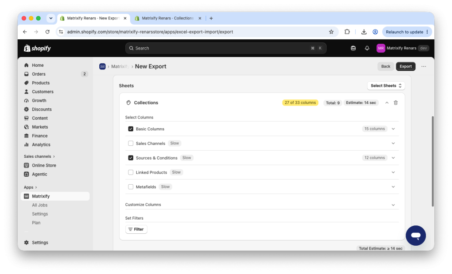452x274 pixels.
Task: Expand Metafields group chevron
Action: click(x=393, y=187)
